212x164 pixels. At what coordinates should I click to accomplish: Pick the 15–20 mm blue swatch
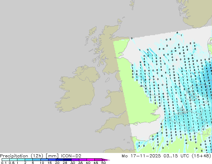point(52,160)
